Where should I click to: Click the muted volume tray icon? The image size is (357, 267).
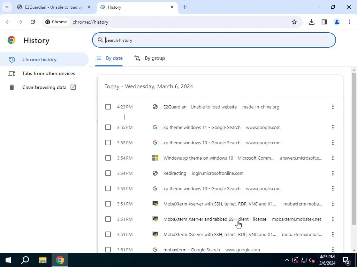pos(312,260)
